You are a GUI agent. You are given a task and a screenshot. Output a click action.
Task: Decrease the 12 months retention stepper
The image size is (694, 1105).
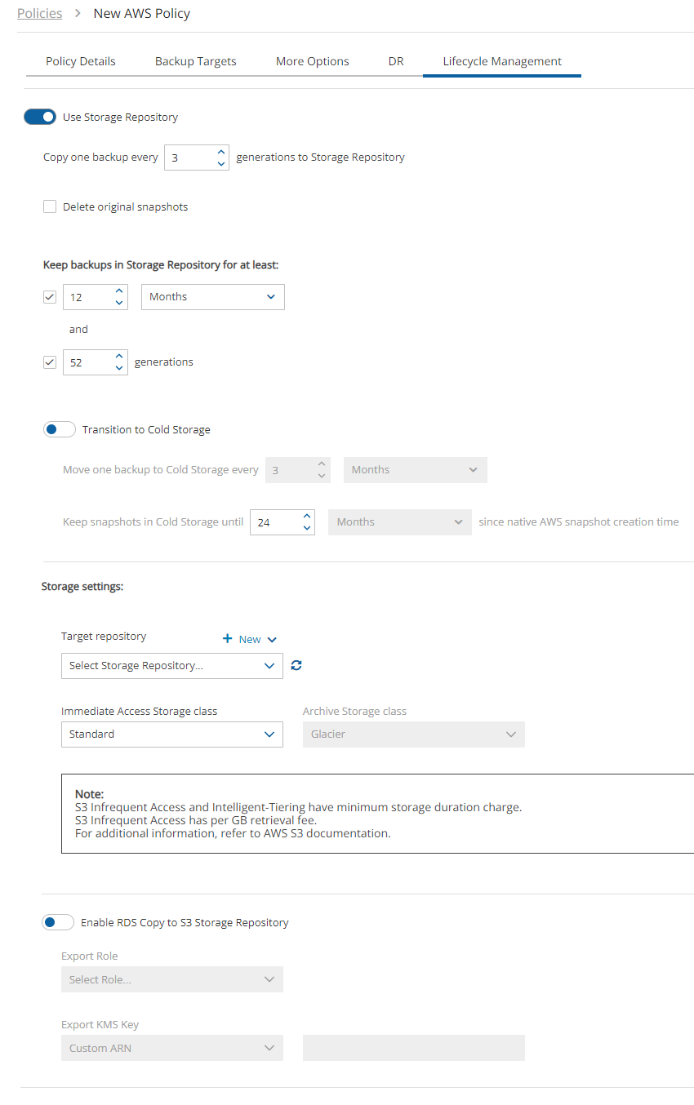(x=120, y=303)
